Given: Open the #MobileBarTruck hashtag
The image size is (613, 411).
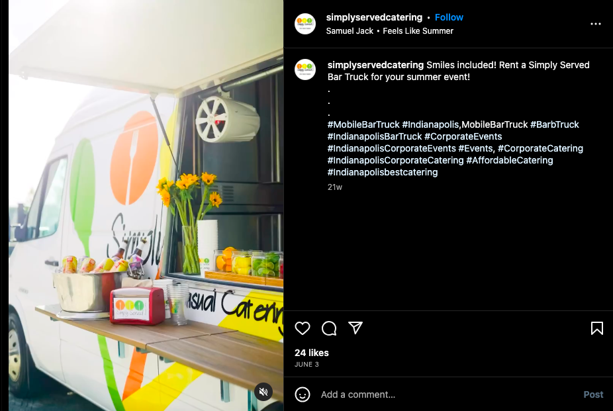Looking at the screenshot, I should coord(363,124).
